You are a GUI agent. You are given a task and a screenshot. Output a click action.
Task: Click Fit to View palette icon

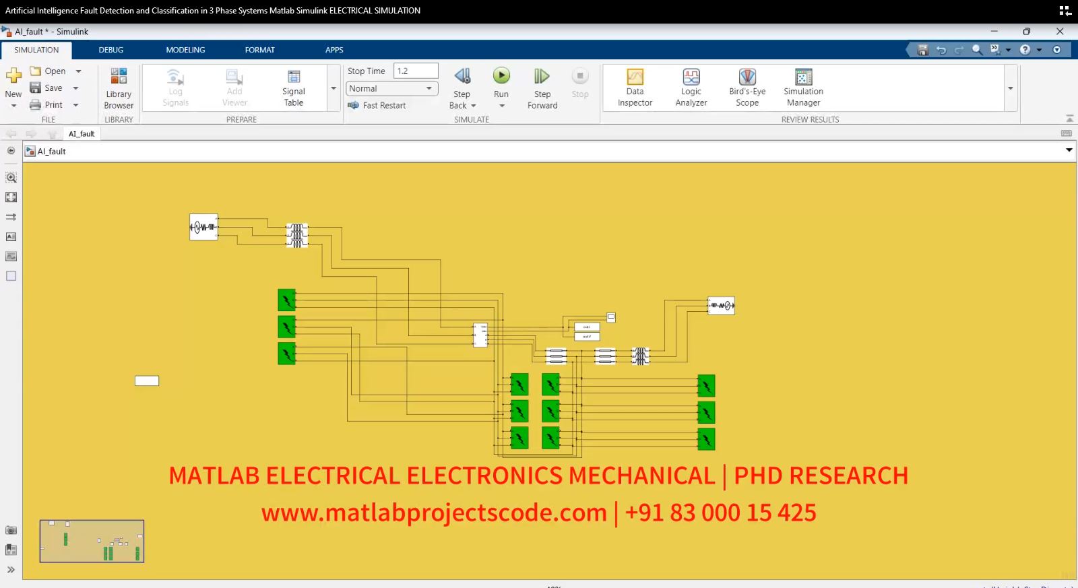[11, 197]
